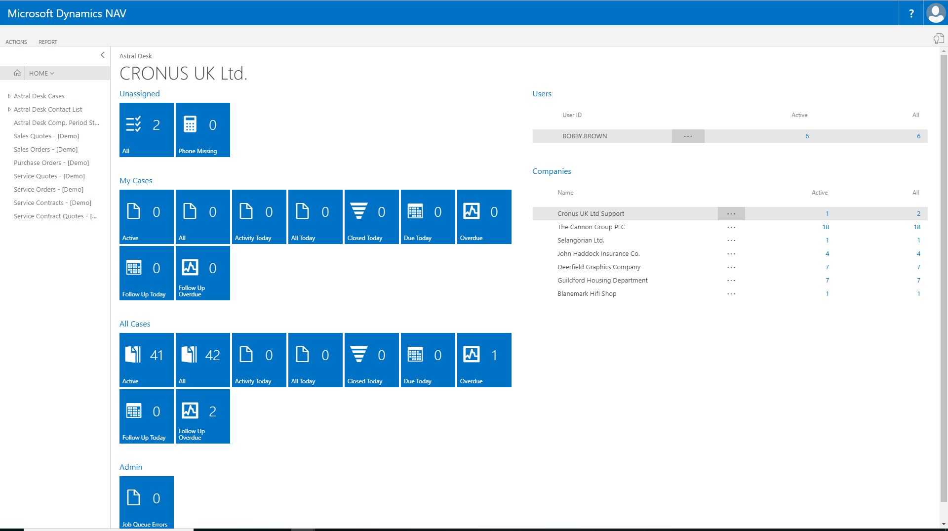Image resolution: width=948 pixels, height=531 pixels.
Task: Click the Deerfield Graphics Company name
Action: pos(599,267)
